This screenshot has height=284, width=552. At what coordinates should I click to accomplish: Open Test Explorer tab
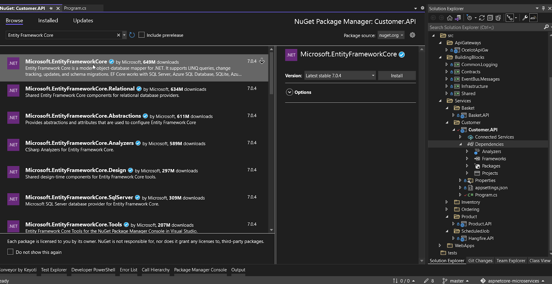point(54,270)
